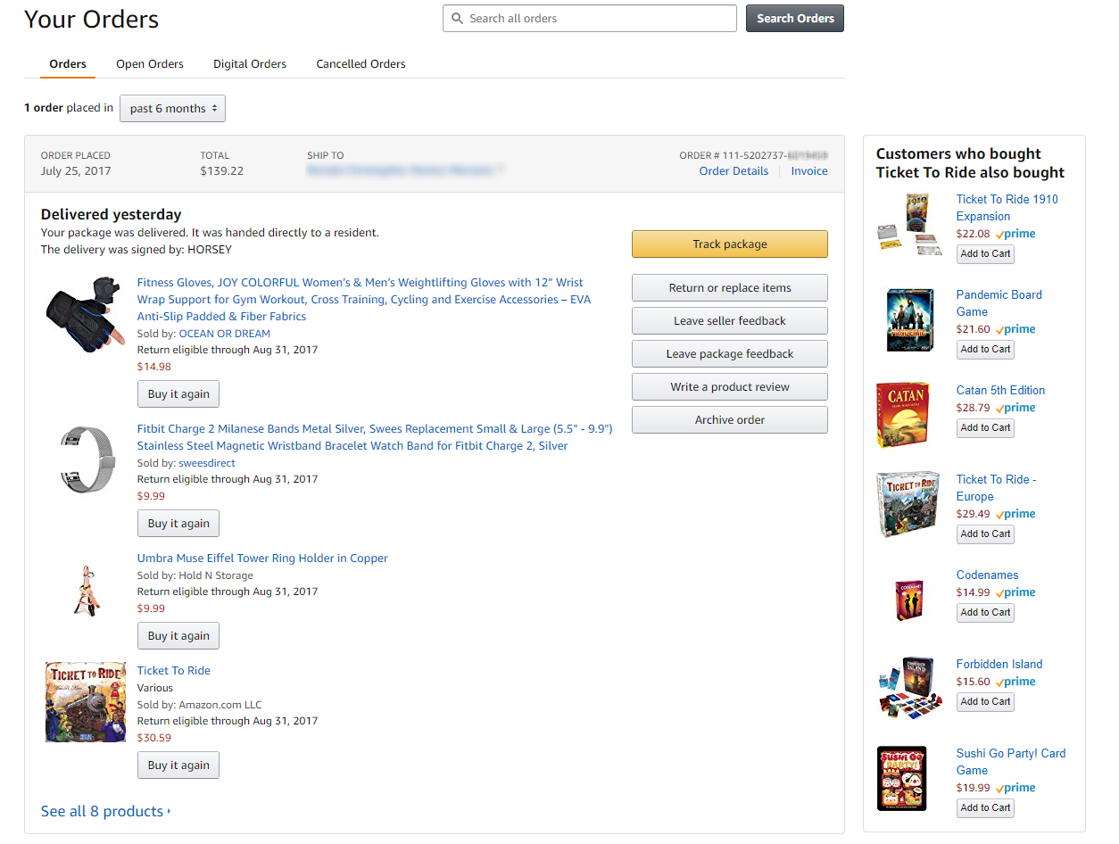Click Buy it again for Ring Holder
1119x844 pixels.
click(x=178, y=636)
